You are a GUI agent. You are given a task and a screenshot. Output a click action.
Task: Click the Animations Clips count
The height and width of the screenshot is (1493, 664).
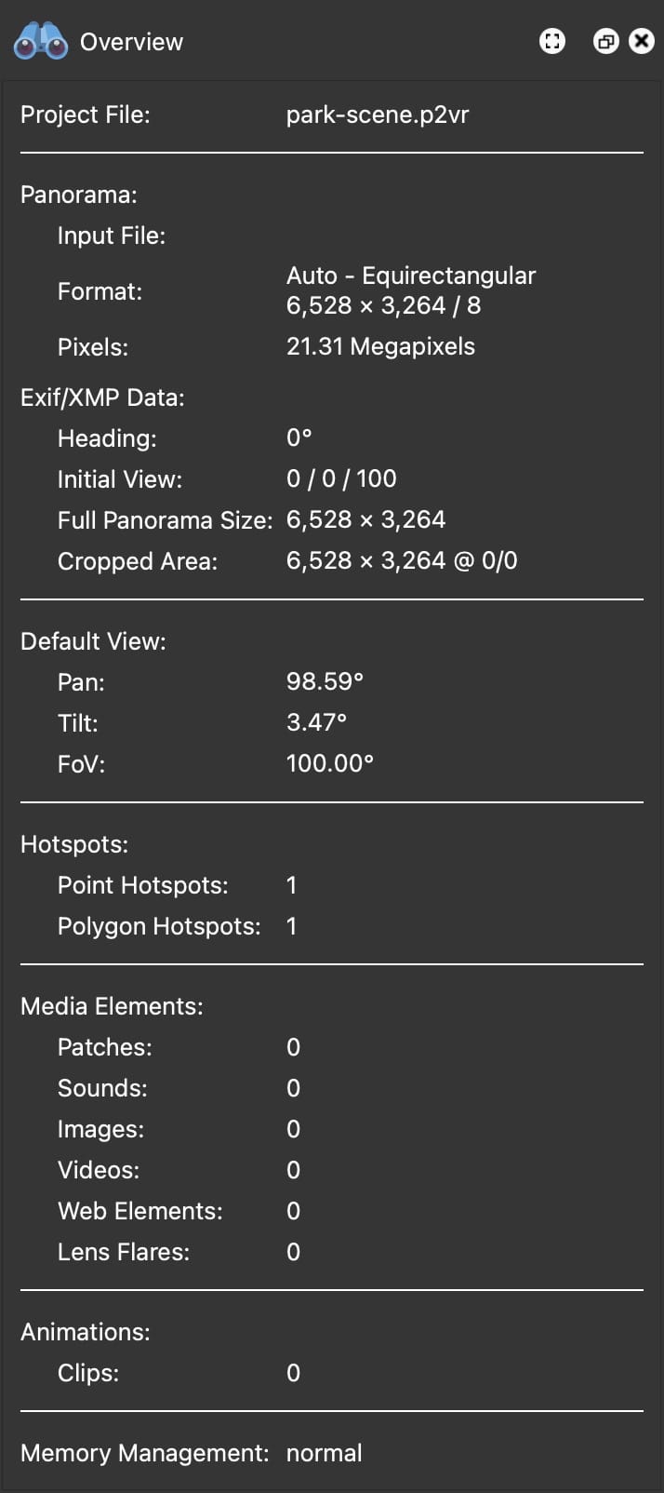[x=293, y=1373]
